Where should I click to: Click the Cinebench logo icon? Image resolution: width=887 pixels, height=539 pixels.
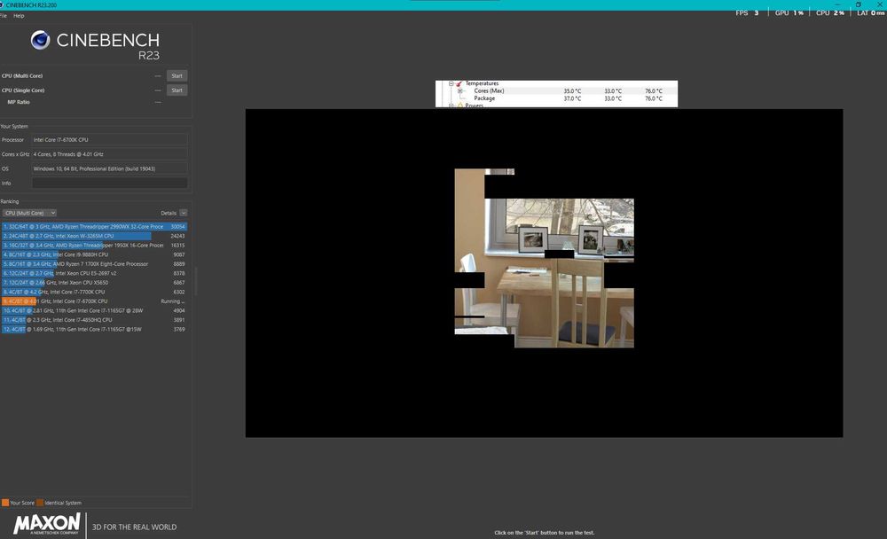pyautogui.click(x=40, y=40)
